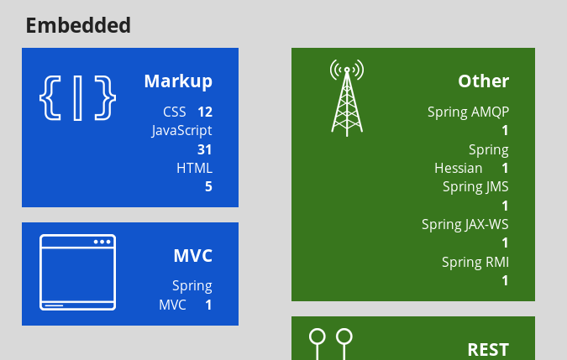Click the Spring Hessian entry

(471, 159)
